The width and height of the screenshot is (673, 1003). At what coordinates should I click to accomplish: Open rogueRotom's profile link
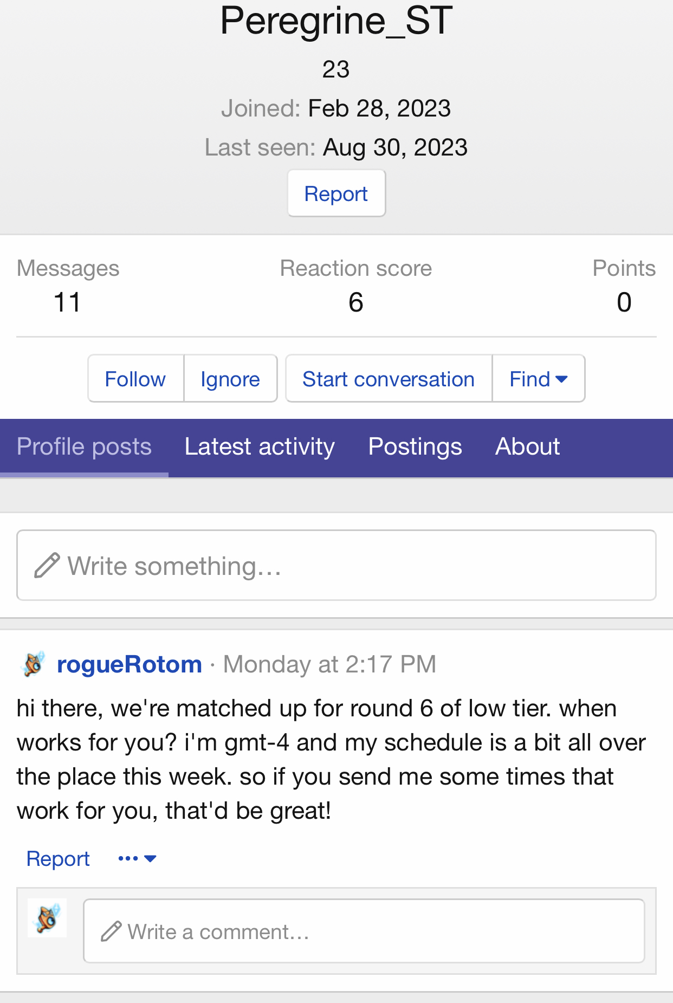click(x=130, y=664)
